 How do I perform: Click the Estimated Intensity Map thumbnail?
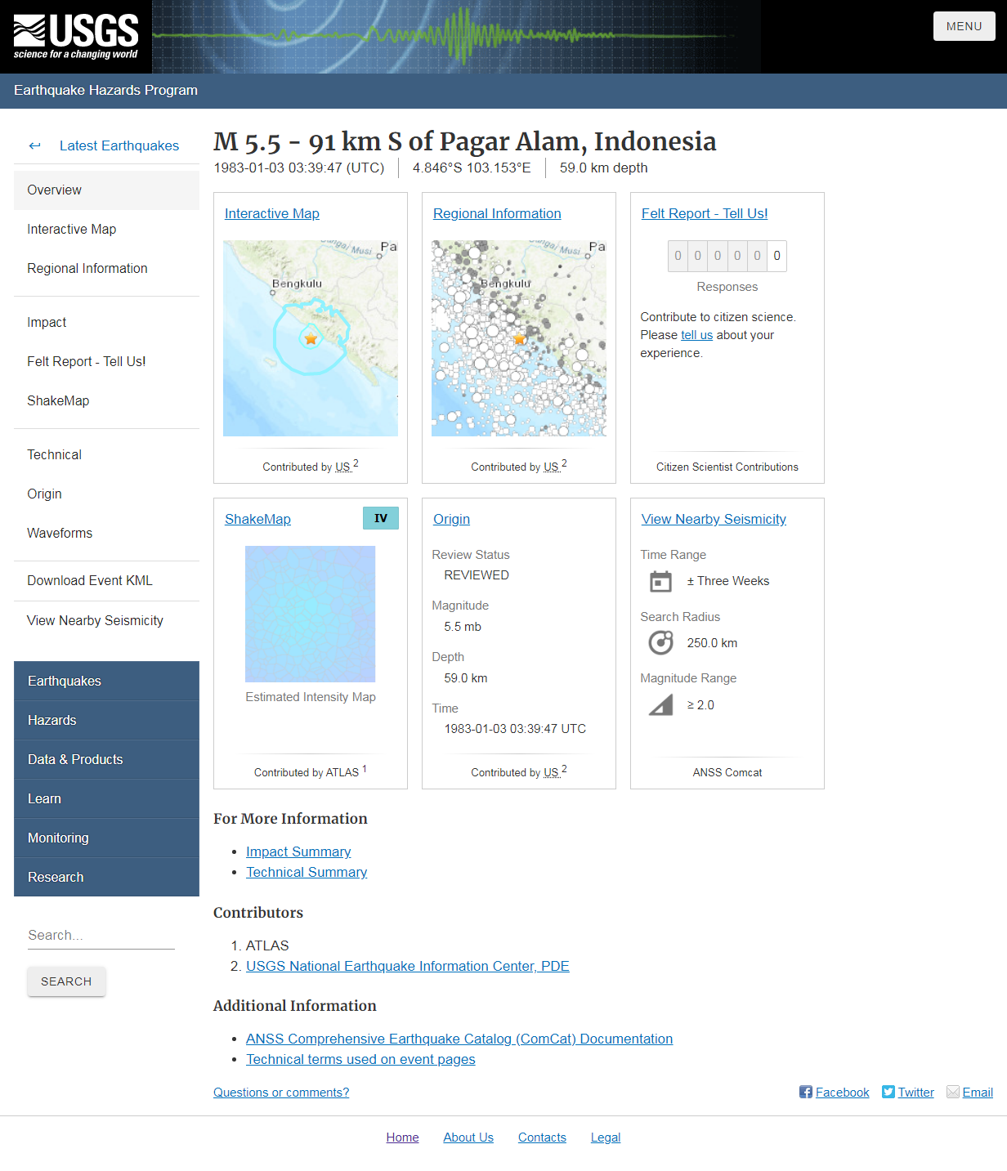point(311,614)
